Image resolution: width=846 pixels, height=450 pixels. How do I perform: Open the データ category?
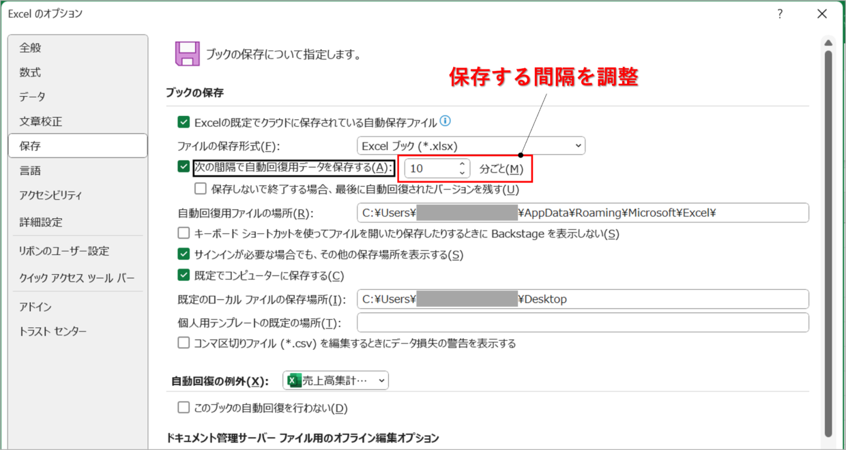(78, 97)
